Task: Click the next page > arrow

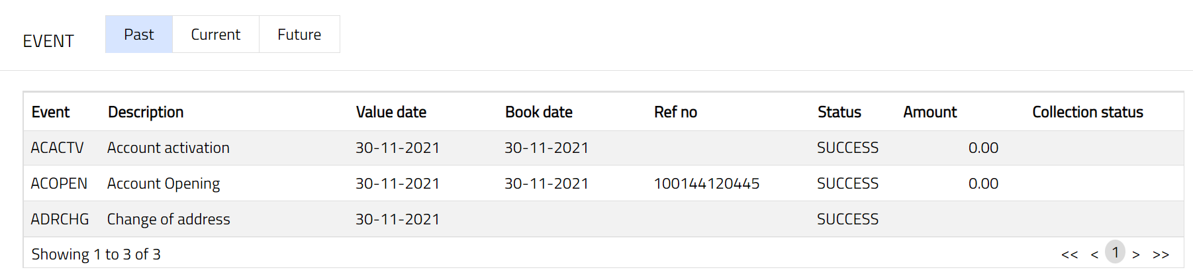Action: tap(1136, 254)
